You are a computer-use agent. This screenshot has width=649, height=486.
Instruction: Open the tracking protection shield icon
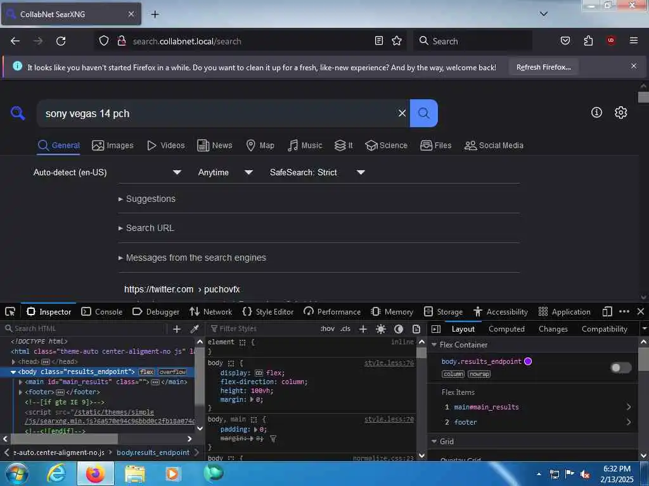point(104,41)
